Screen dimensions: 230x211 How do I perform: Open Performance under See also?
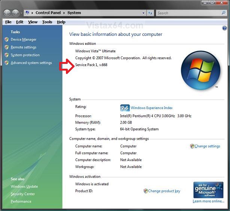click(x=21, y=201)
